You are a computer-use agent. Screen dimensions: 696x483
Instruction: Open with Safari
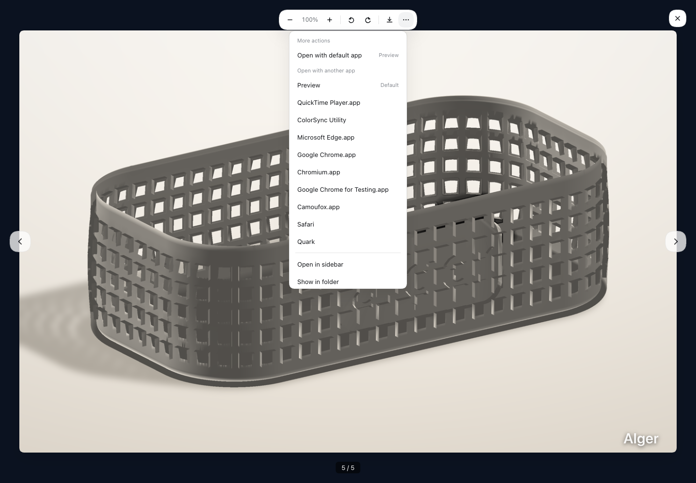pos(348,224)
